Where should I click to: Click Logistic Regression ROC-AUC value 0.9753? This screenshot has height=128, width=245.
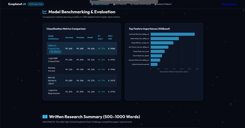tap(112, 92)
